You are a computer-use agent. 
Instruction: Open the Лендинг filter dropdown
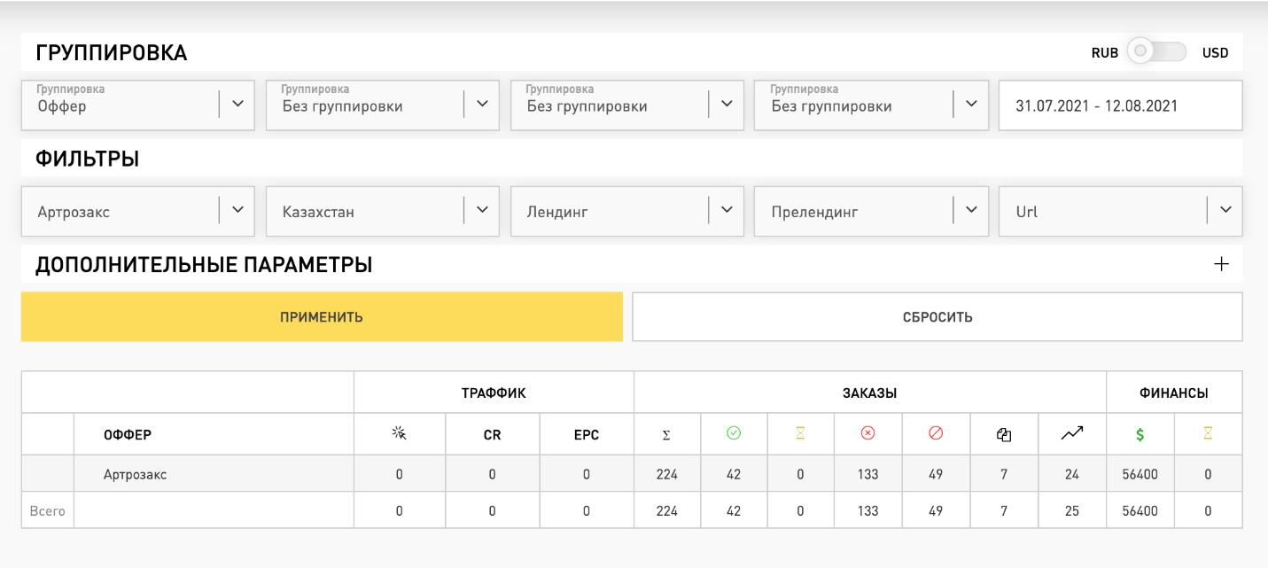[627, 211]
